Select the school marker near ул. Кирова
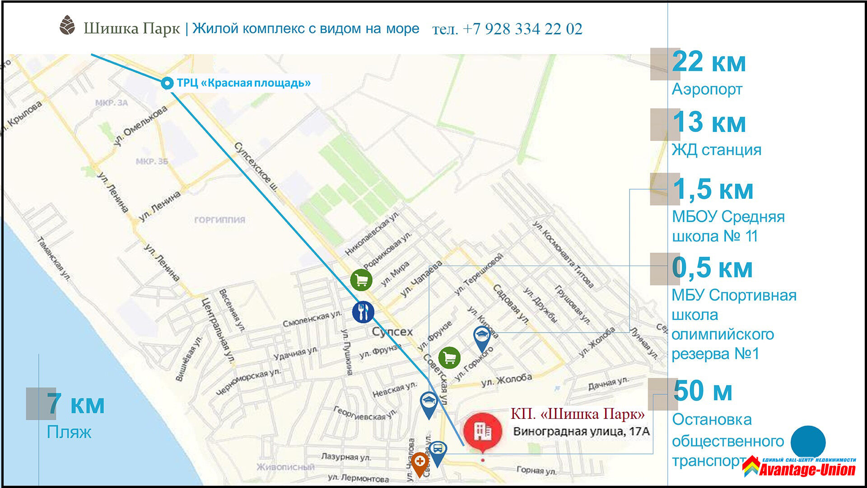Viewport: 867px width, 488px height. pos(482,339)
